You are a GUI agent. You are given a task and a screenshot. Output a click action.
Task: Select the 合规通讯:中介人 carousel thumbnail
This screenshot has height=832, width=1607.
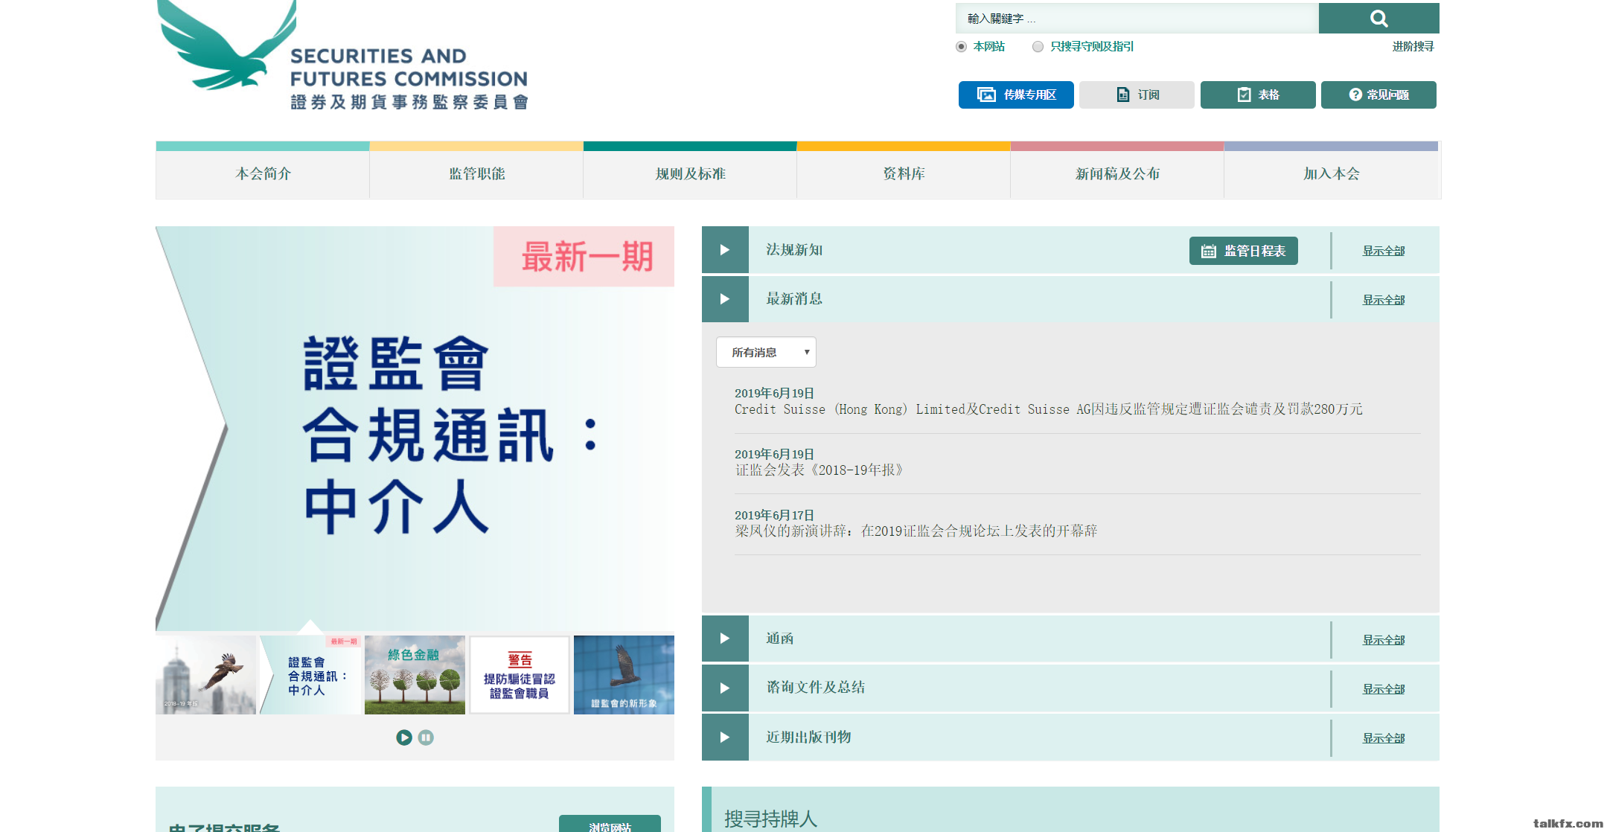[310, 675]
